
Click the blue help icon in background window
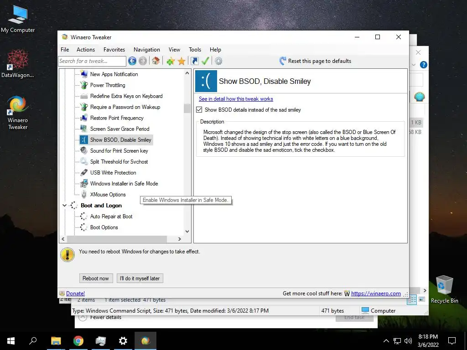tap(424, 65)
